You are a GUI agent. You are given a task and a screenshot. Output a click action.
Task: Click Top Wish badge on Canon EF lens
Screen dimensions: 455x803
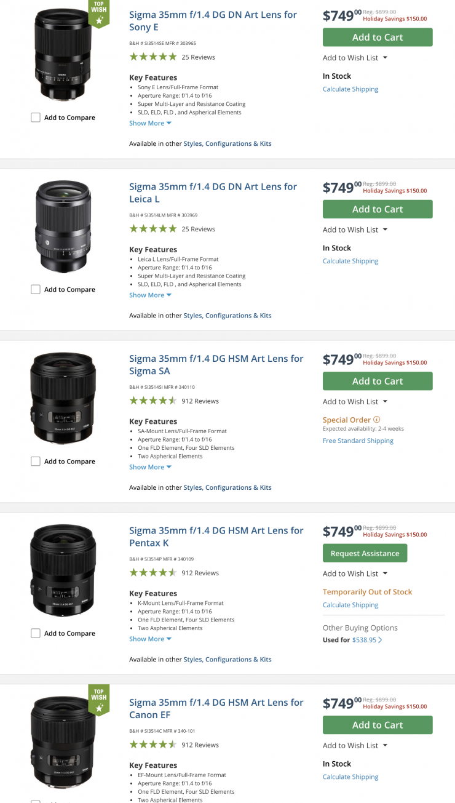99,700
